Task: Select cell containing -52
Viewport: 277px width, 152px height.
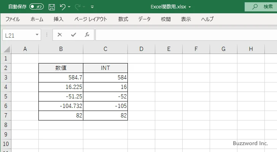Action: tap(105, 97)
